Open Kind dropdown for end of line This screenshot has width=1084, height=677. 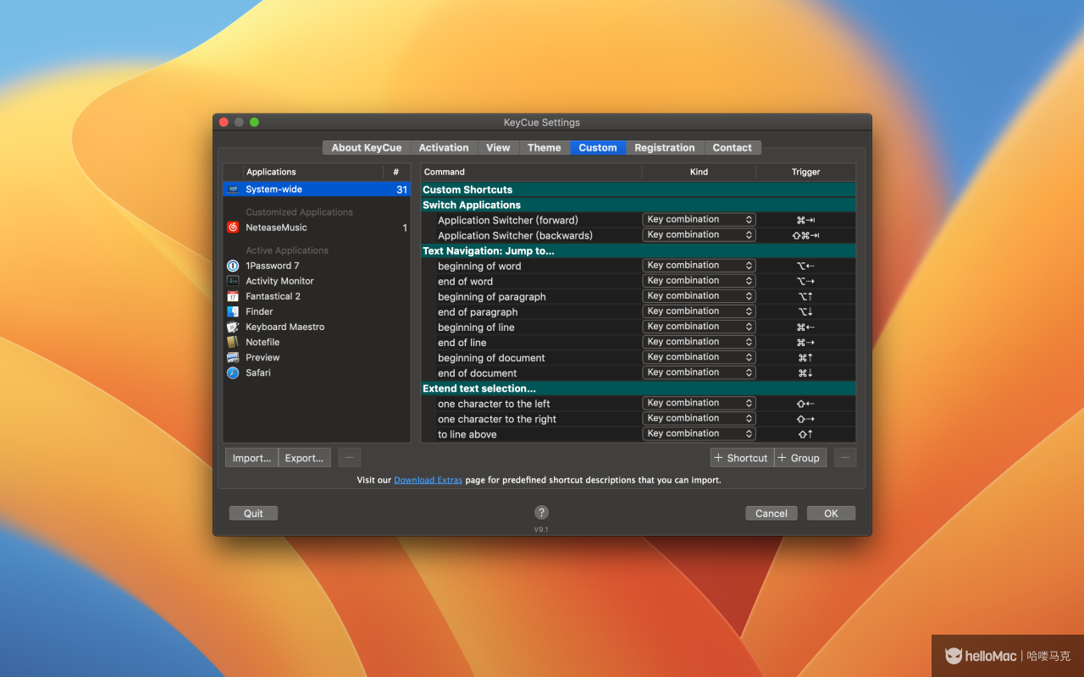(699, 341)
